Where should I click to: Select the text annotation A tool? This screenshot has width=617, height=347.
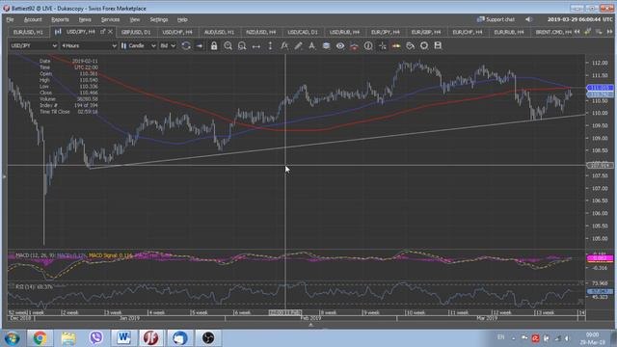312,46
